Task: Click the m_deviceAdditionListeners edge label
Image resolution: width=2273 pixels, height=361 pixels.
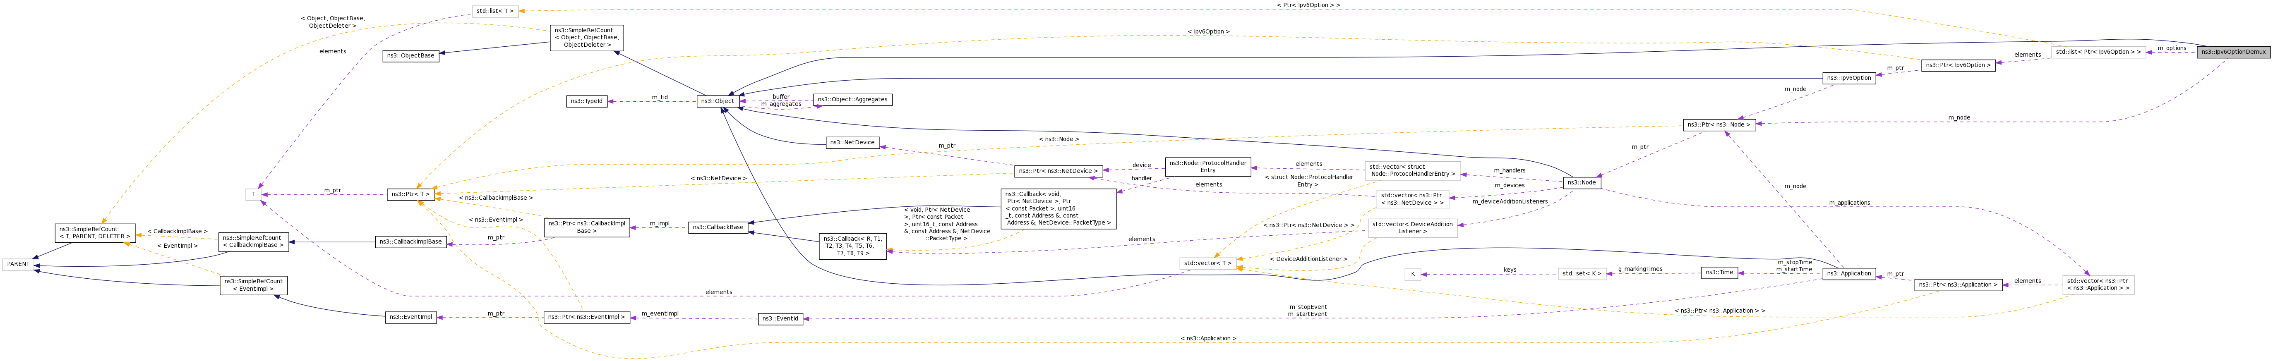Action: click(x=1510, y=201)
